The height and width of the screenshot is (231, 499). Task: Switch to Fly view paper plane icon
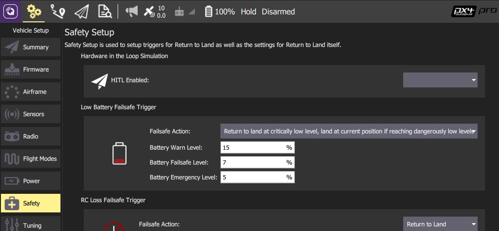coord(81,11)
